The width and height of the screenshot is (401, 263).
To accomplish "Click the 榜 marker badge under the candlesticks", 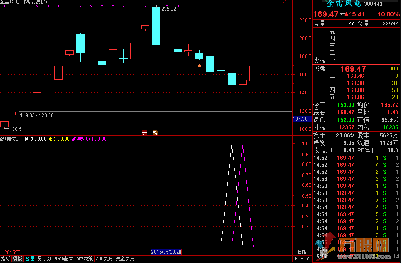I will 155,132.
